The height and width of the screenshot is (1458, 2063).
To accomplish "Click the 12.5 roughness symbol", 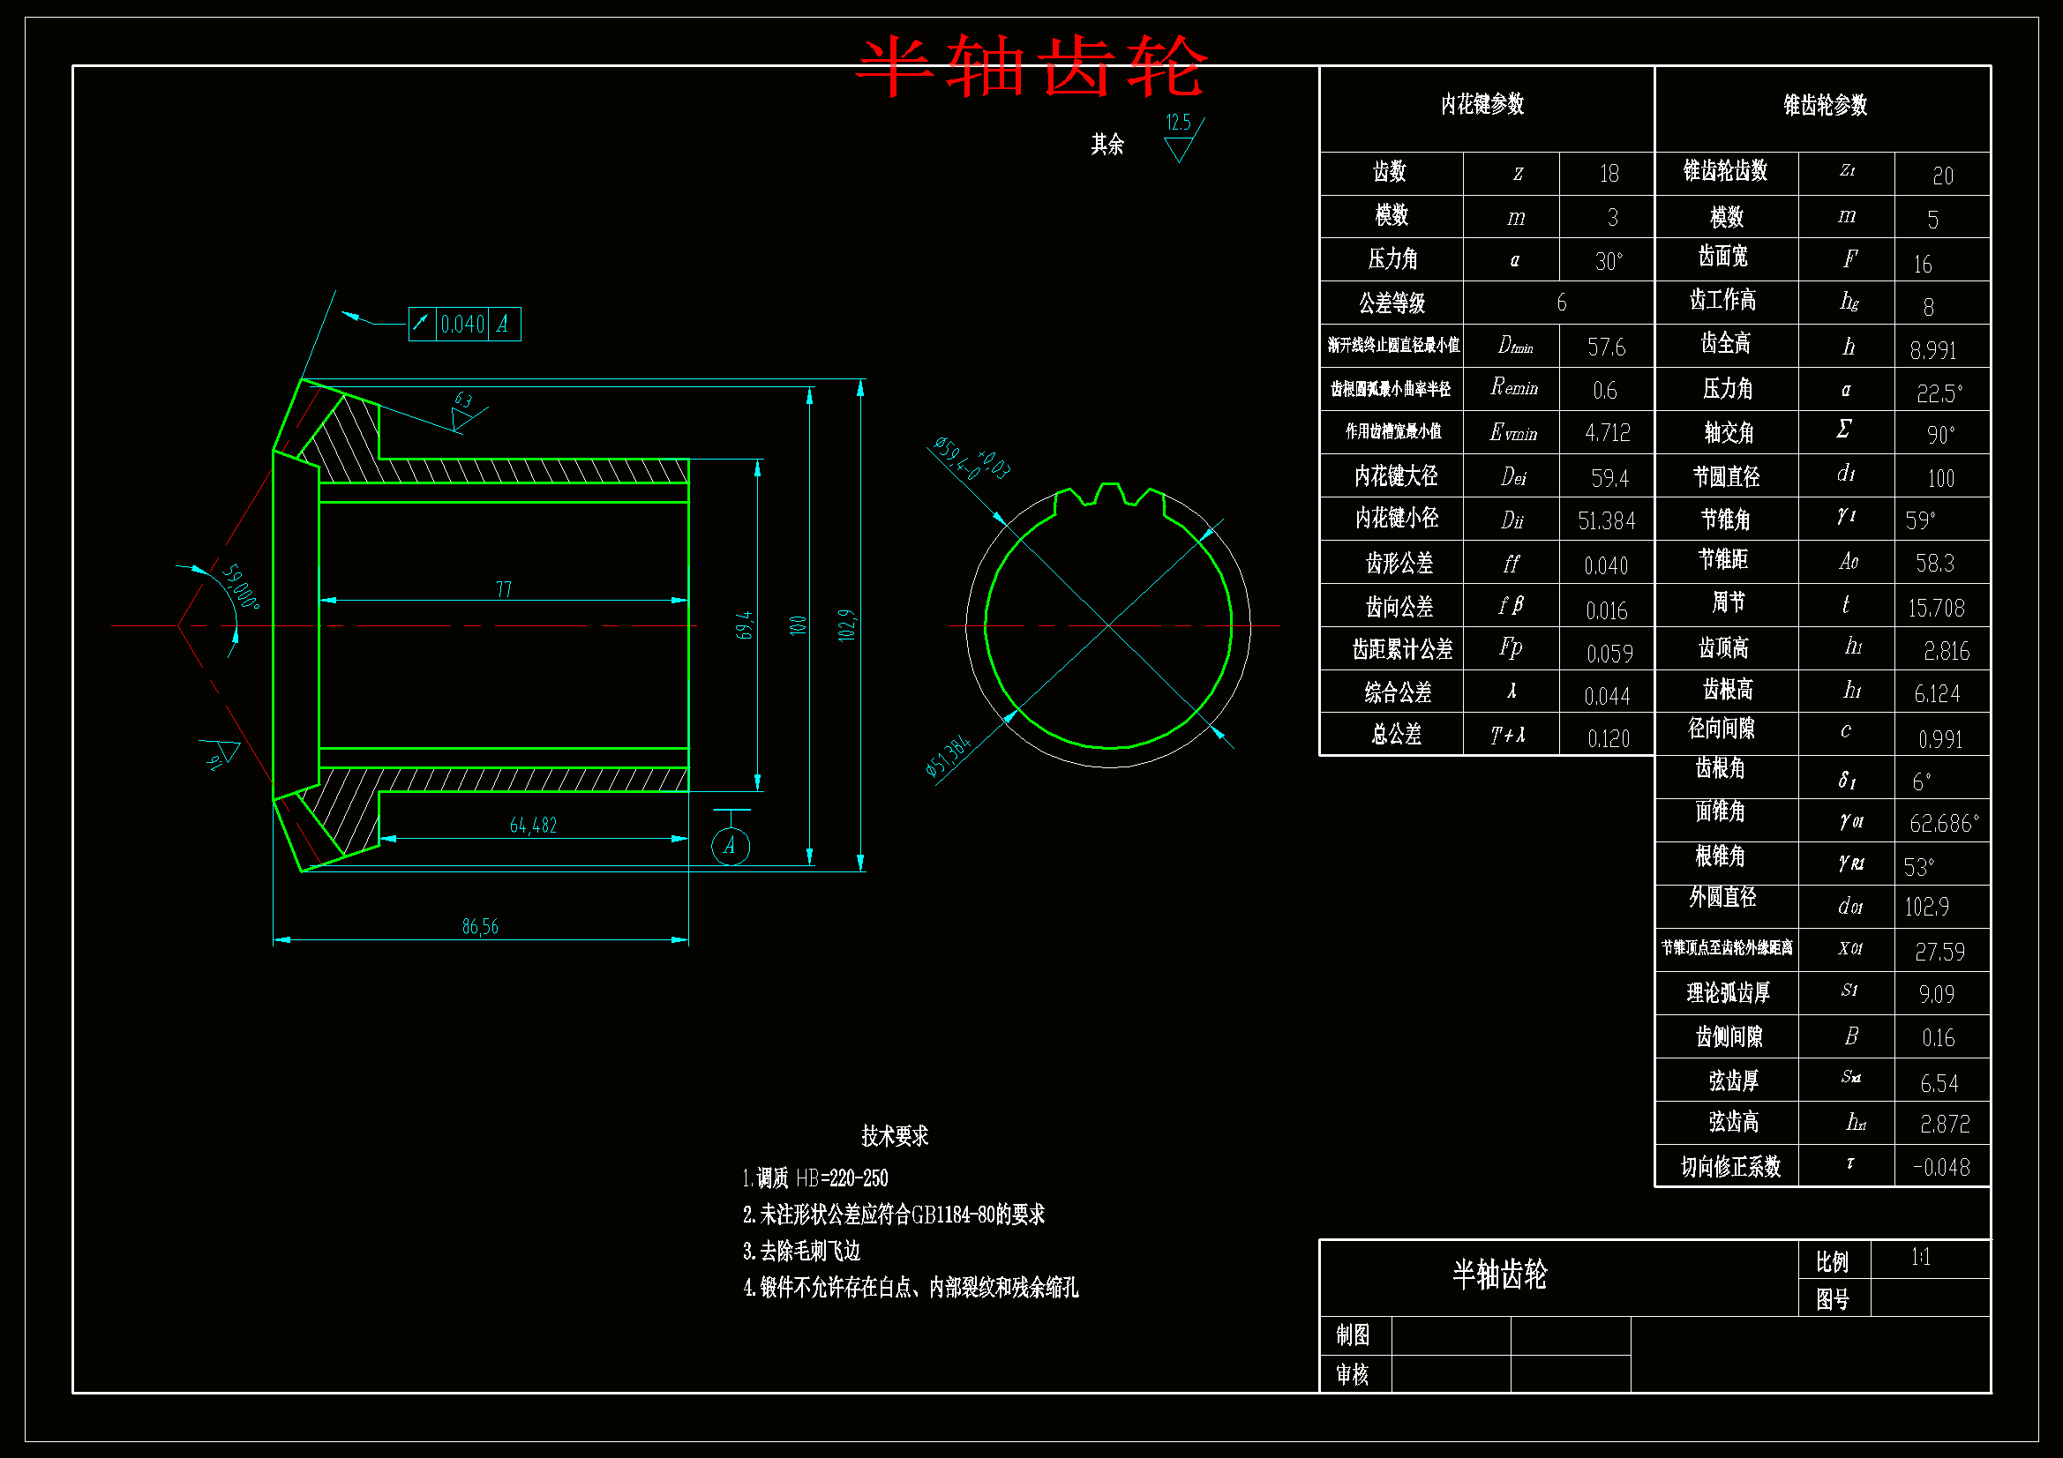I will tap(1182, 138).
